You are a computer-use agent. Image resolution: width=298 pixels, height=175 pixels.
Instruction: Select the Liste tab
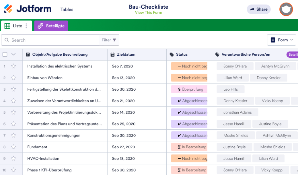pos(14,26)
